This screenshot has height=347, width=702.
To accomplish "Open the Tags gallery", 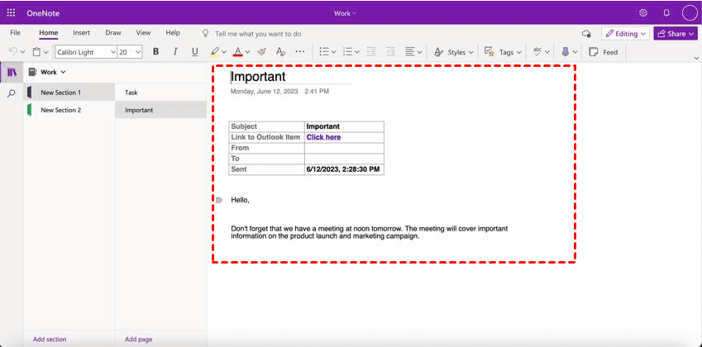I will [x=504, y=52].
